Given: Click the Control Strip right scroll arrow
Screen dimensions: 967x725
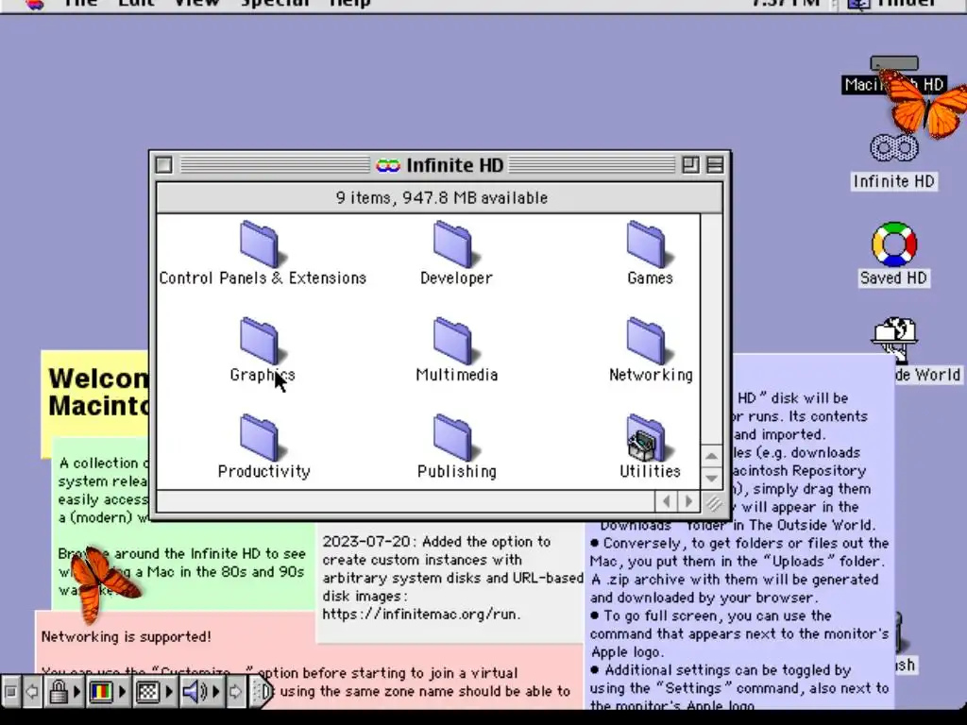Looking at the screenshot, I should click(235, 692).
